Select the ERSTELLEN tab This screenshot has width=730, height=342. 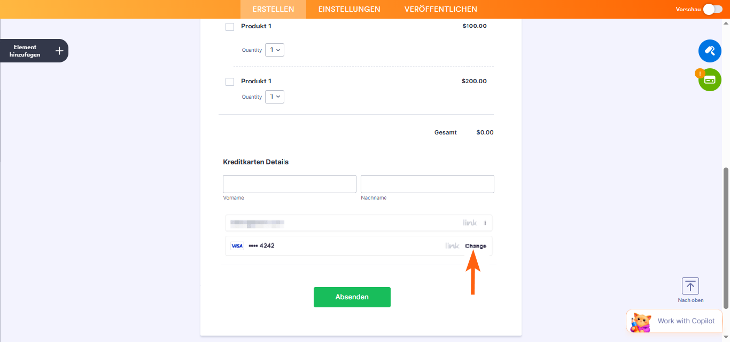[273, 9]
